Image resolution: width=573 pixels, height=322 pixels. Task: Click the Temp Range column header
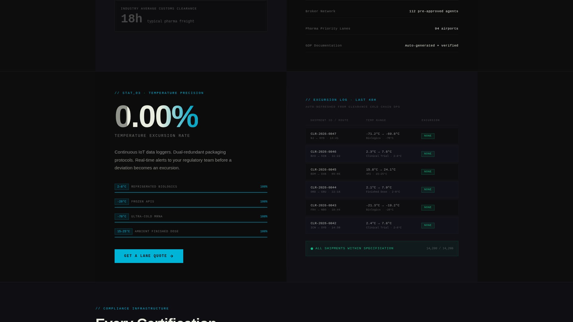[376, 120]
